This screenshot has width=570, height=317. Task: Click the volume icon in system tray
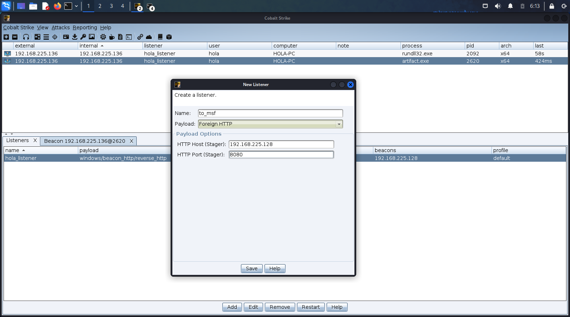coord(498,6)
